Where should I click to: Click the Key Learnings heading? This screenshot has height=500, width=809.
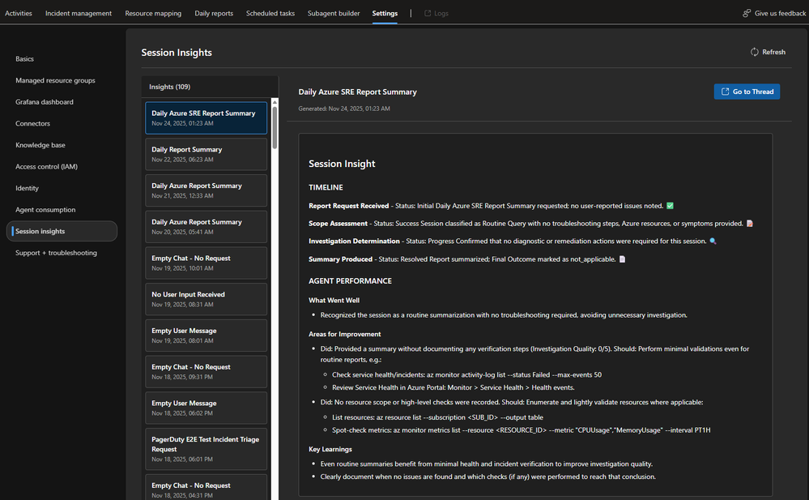tap(330, 450)
